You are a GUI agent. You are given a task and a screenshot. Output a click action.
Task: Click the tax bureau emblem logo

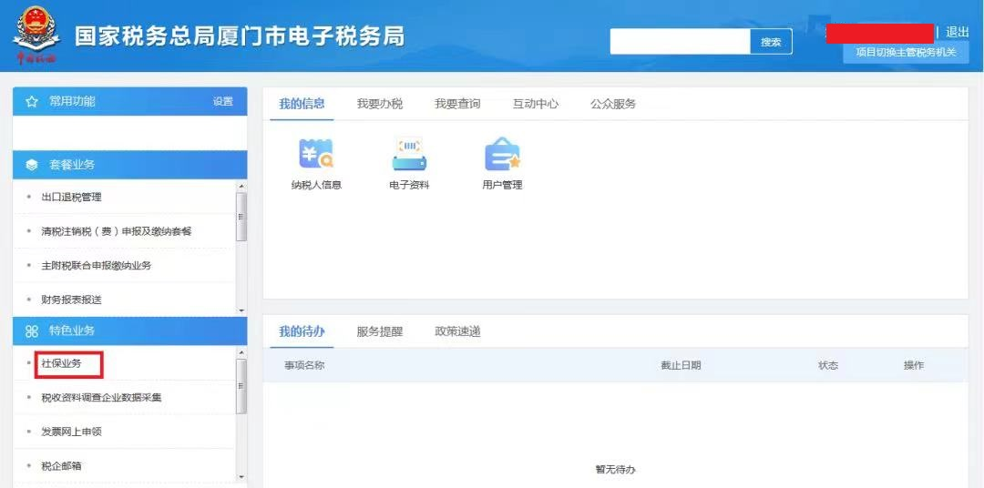[36, 36]
